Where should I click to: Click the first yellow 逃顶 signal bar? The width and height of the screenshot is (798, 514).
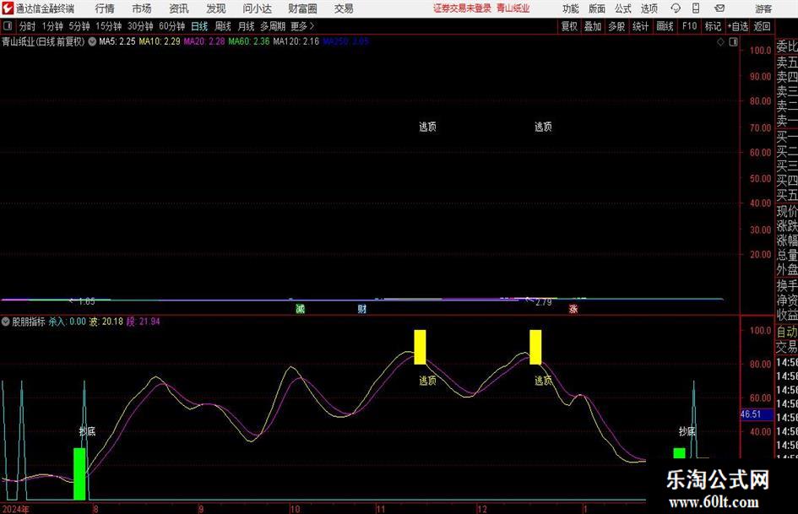coord(420,347)
